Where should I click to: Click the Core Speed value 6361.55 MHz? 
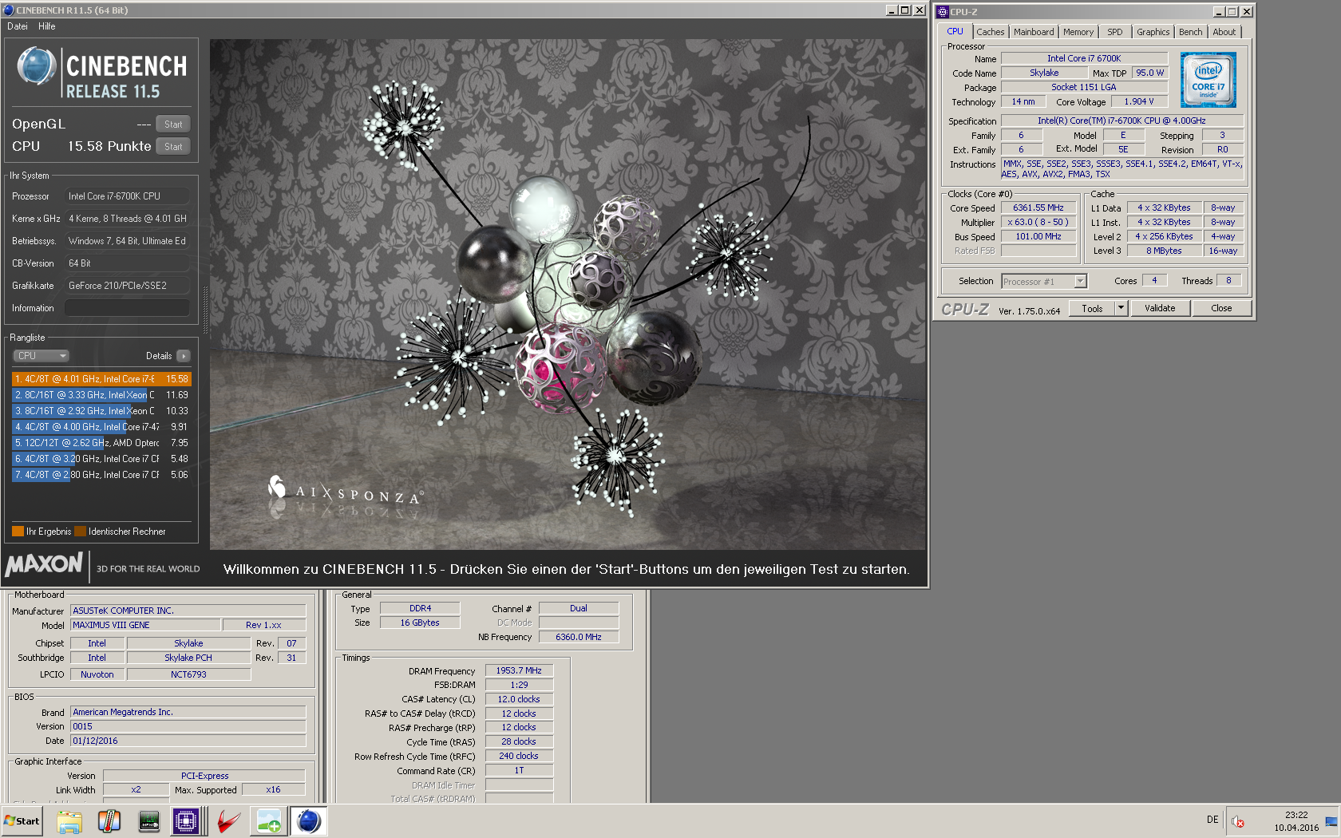(1038, 208)
